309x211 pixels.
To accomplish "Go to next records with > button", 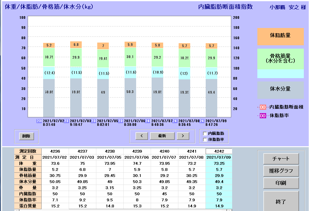I will tap(183, 136).
